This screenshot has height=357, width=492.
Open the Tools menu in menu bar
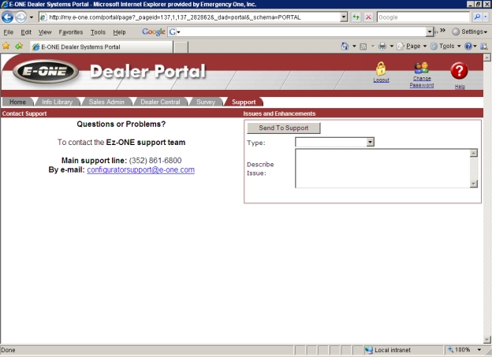click(98, 32)
